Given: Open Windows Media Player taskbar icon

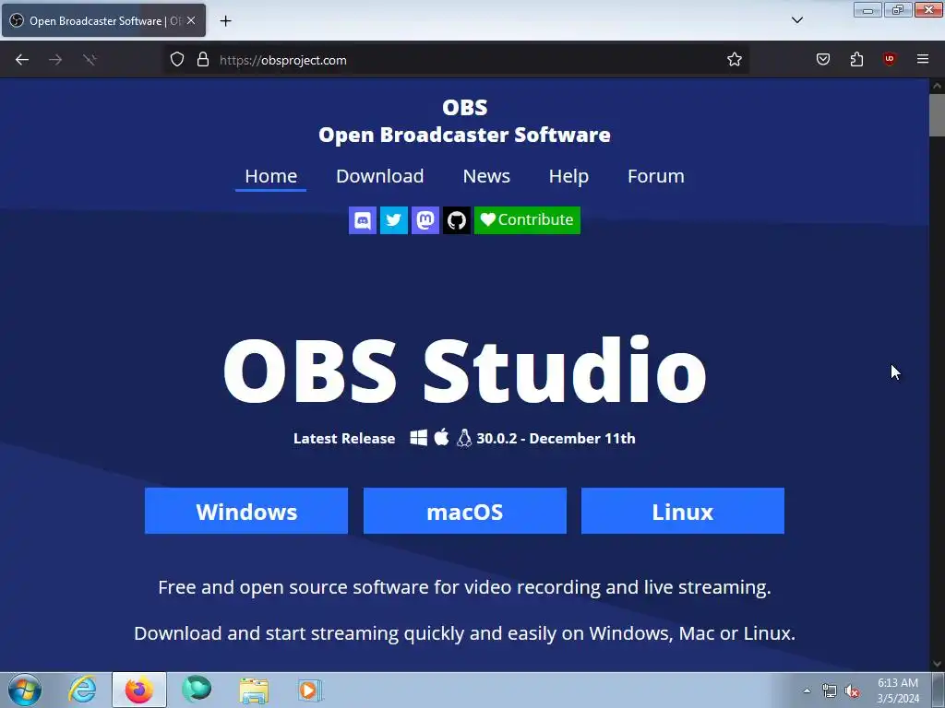Looking at the screenshot, I should coord(310,690).
